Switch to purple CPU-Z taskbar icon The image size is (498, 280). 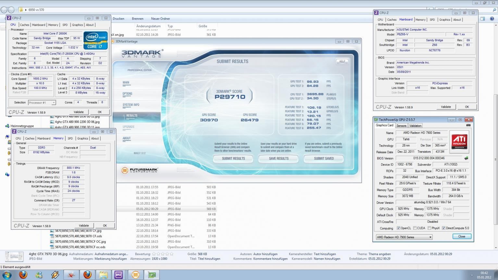tap(119, 275)
